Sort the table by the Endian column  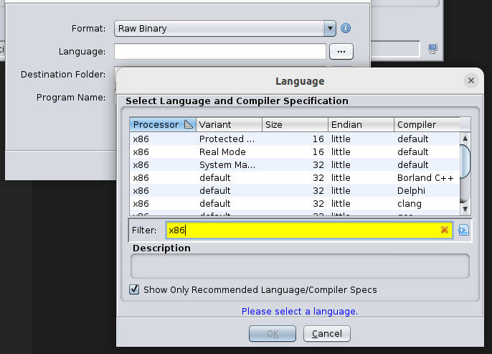click(x=361, y=124)
